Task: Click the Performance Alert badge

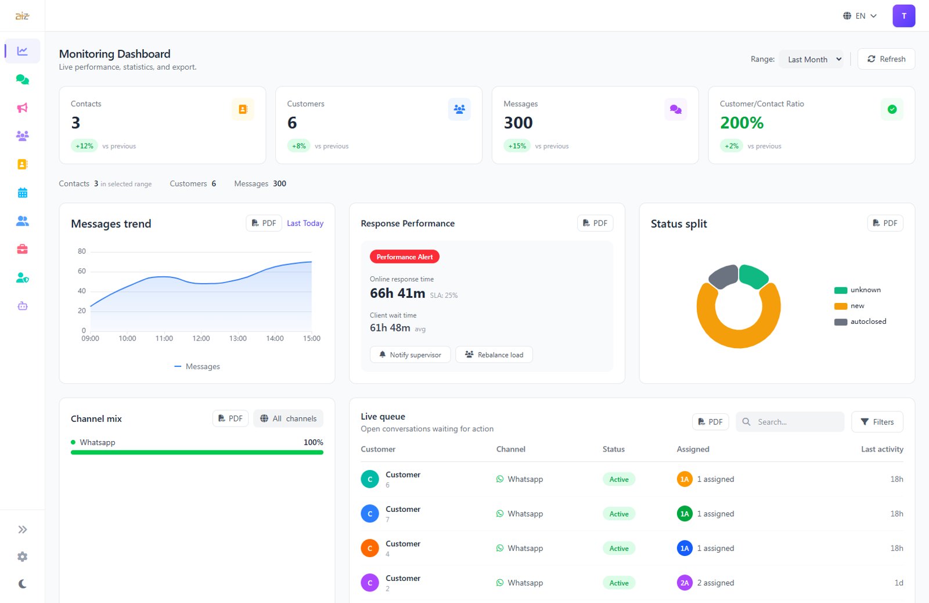Action: coord(405,257)
